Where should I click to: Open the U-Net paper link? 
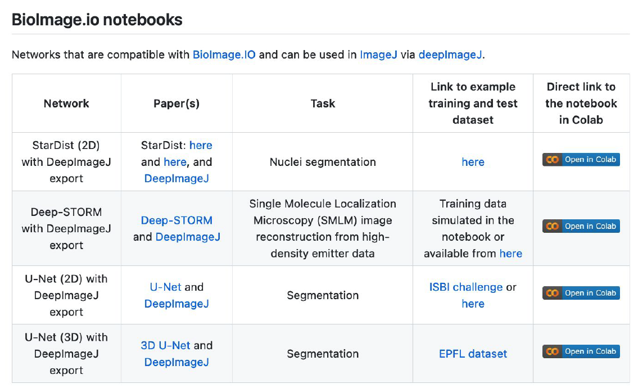[x=165, y=287]
